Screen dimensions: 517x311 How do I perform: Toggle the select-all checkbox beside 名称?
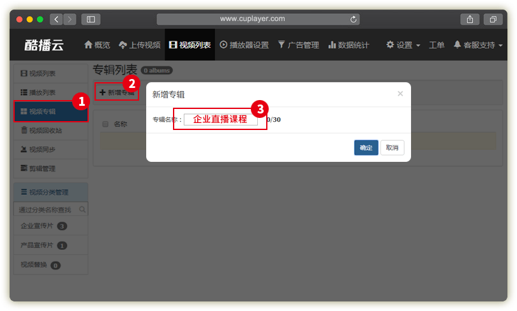click(105, 124)
